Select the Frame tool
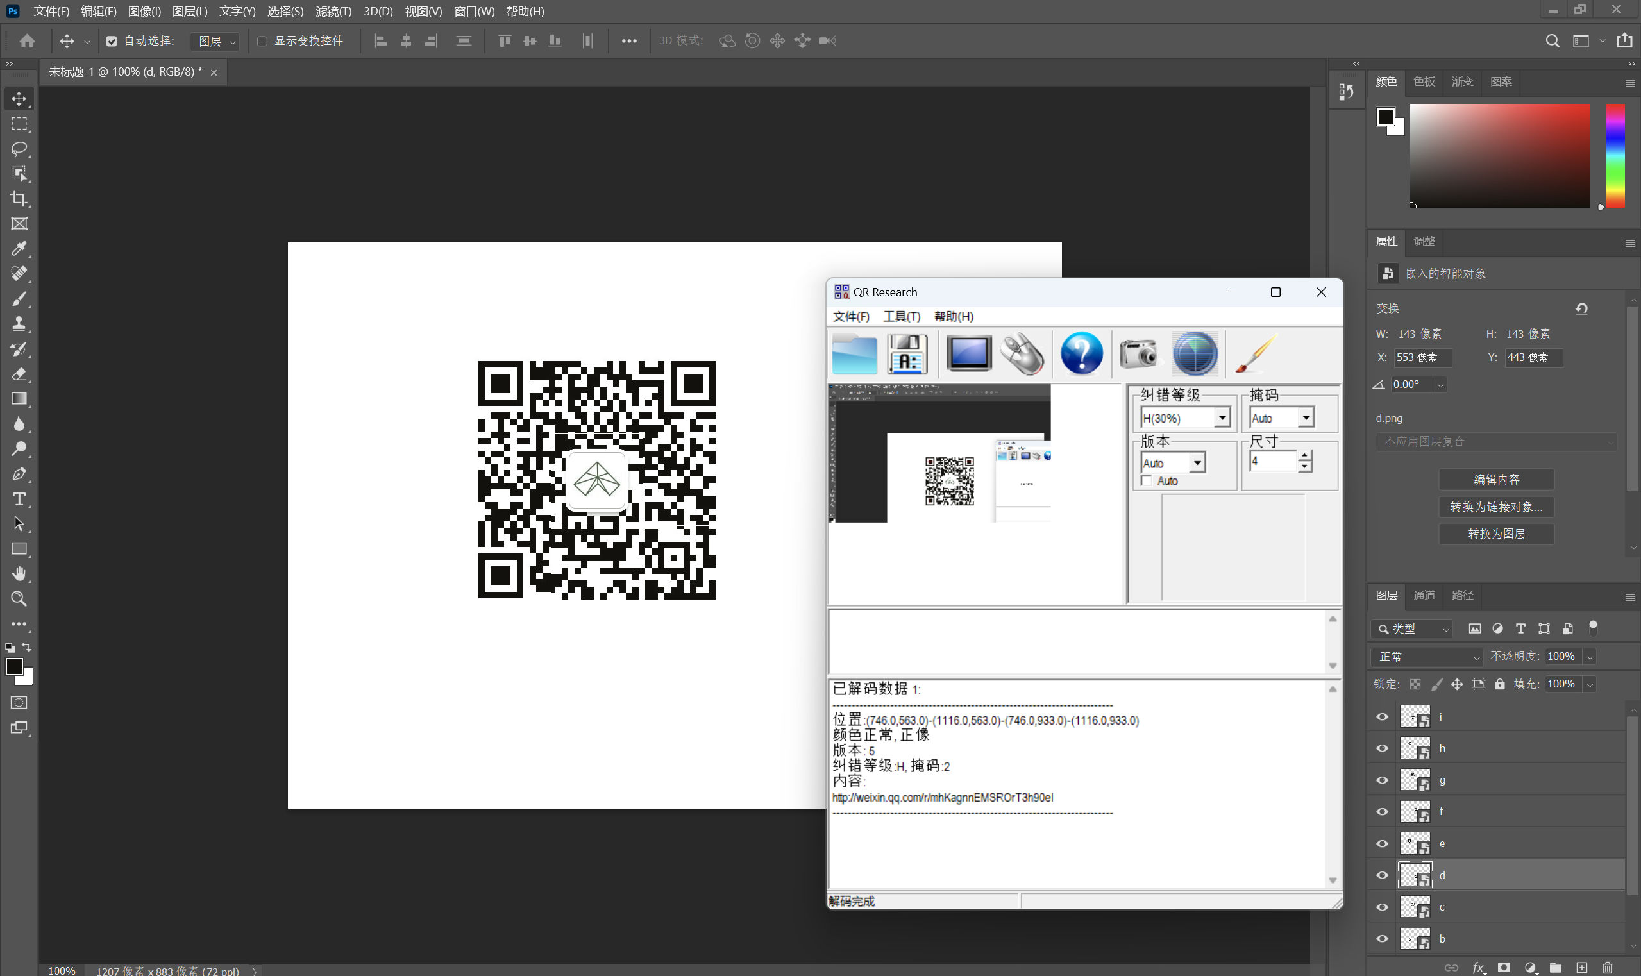This screenshot has height=976, width=1641. point(19,224)
